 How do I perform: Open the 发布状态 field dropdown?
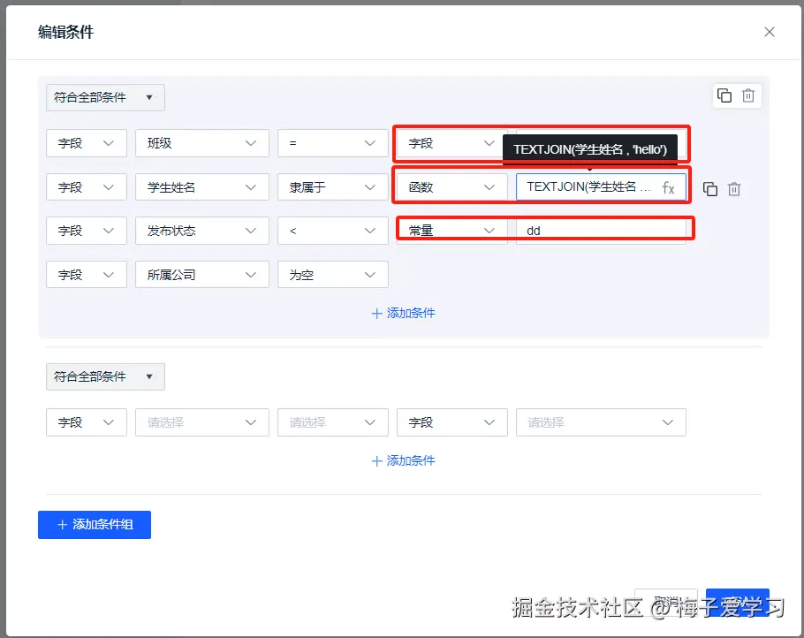[x=202, y=231]
